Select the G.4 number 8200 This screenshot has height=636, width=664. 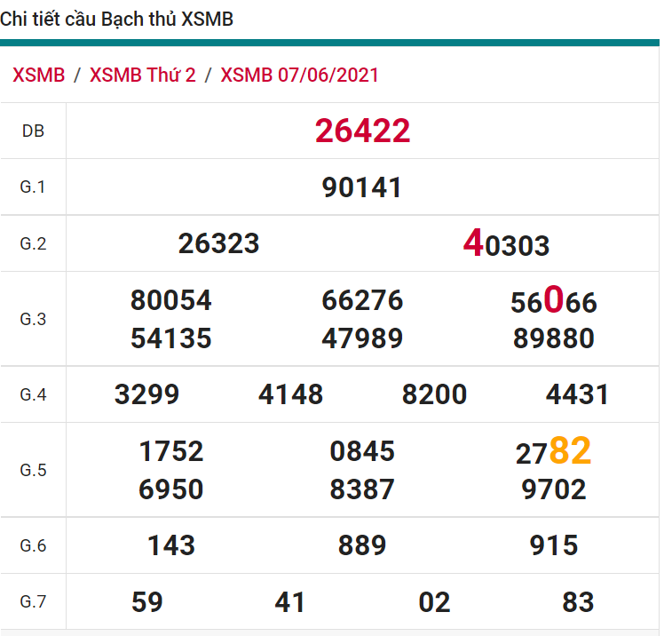click(434, 394)
